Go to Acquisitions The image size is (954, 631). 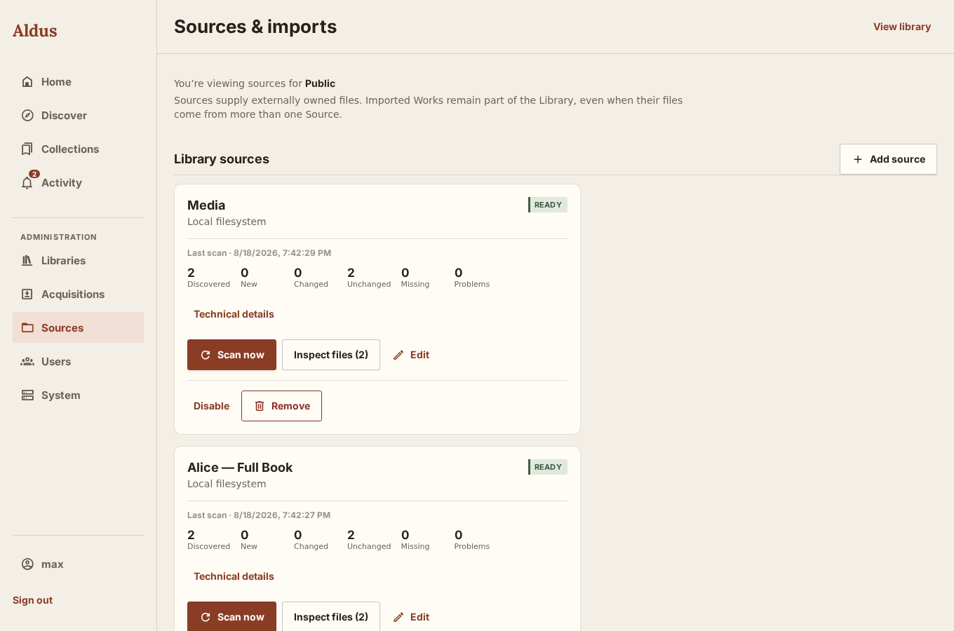pos(78,294)
